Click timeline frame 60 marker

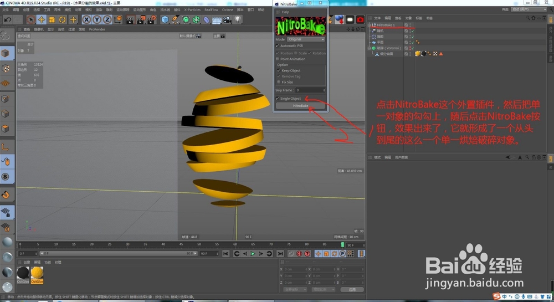click(x=235, y=244)
